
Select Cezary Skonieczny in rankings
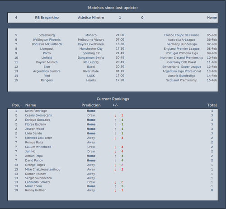coord(38,115)
